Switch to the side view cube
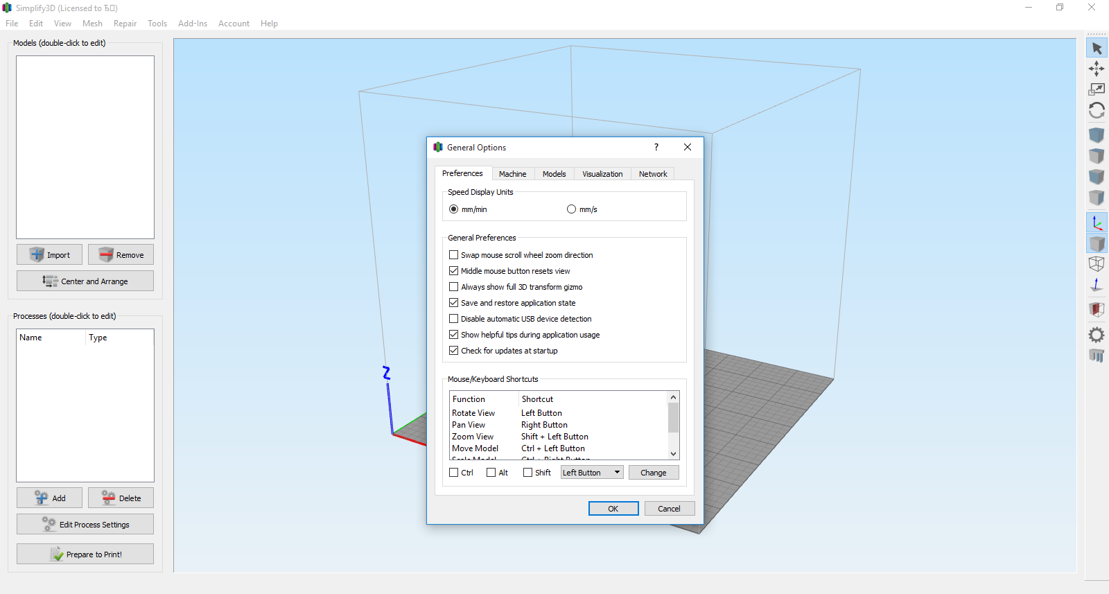Viewport: 1109px width, 594px height. coord(1097,198)
